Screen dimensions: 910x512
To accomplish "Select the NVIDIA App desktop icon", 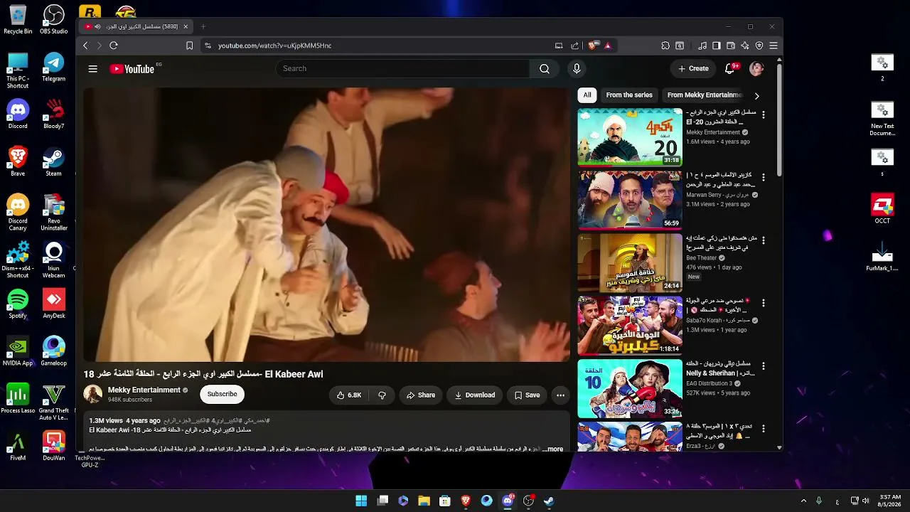I will pyautogui.click(x=18, y=351).
